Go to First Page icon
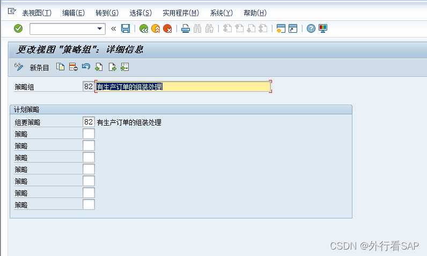The height and width of the screenshot is (256, 427). pyautogui.click(x=227, y=28)
